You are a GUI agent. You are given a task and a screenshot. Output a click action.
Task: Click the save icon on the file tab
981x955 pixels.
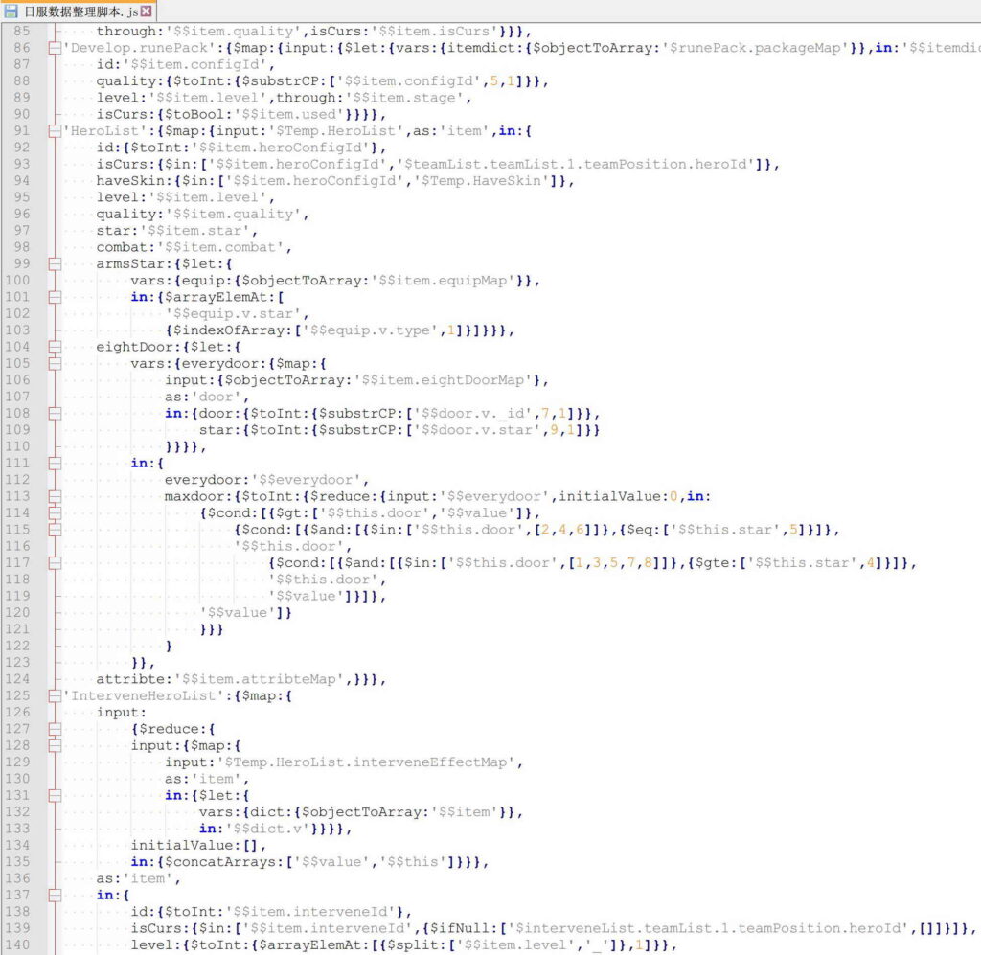tap(11, 11)
